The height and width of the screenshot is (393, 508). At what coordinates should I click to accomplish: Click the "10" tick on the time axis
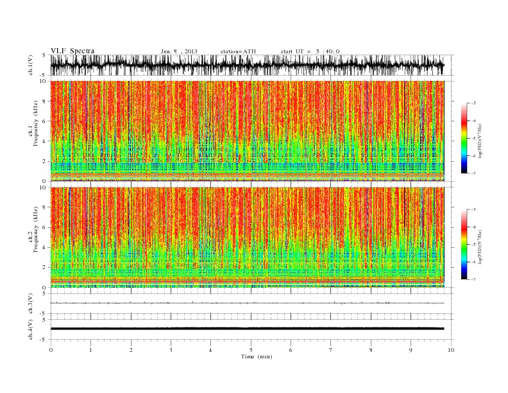click(451, 350)
